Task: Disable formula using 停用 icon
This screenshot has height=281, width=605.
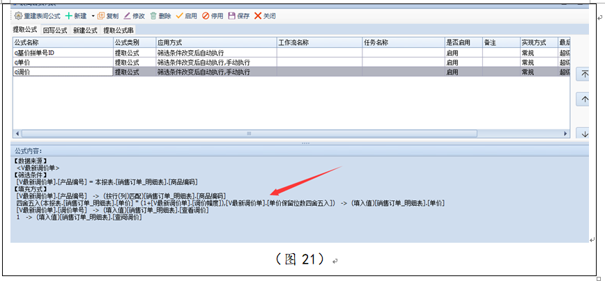Action: coord(206,15)
